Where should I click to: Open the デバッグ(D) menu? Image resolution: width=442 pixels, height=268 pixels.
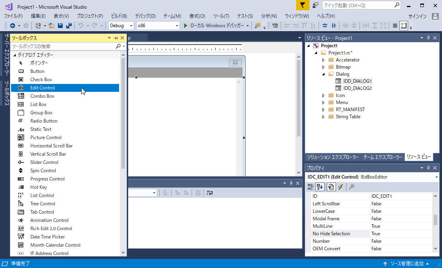click(x=145, y=16)
